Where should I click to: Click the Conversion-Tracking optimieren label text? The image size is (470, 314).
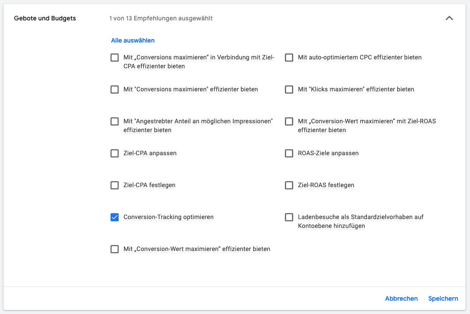point(168,217)
